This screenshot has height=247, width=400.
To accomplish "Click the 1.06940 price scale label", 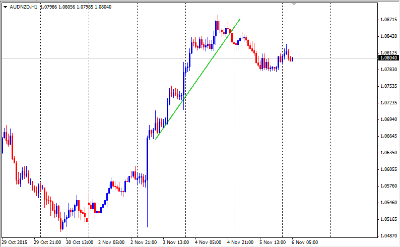I will click(388, 119).
